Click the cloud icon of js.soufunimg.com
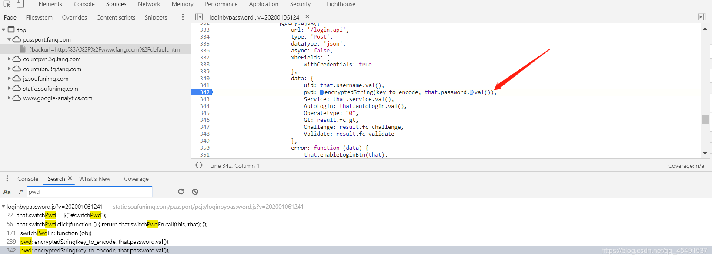Screen dimensions: 712x259 tap(17, 79)
